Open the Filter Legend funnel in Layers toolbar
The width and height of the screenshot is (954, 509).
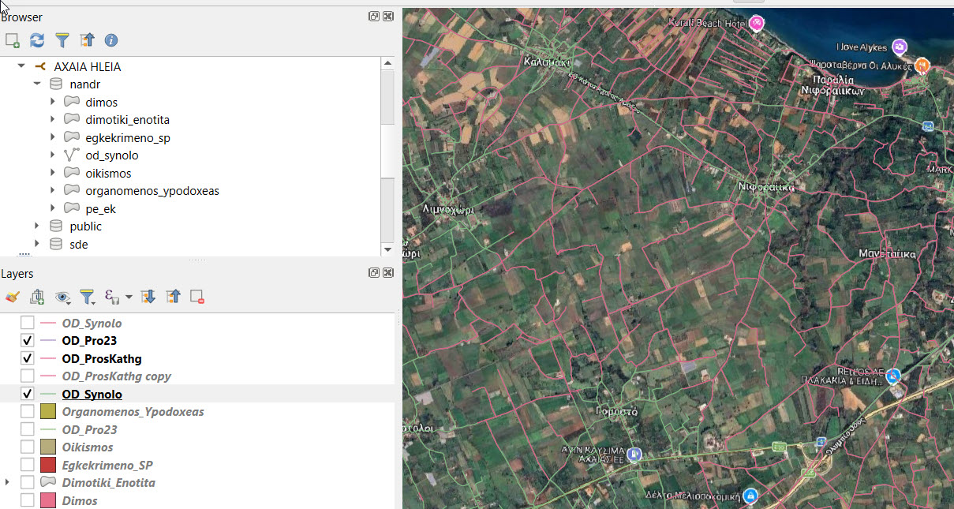[x=87, y=297]
